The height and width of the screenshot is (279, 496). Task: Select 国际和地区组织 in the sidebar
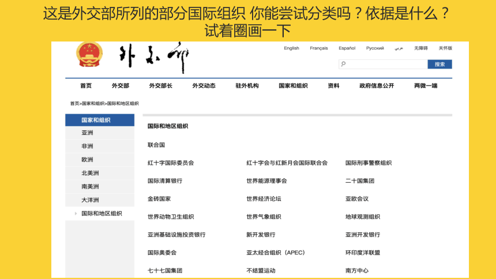[102, 213]
